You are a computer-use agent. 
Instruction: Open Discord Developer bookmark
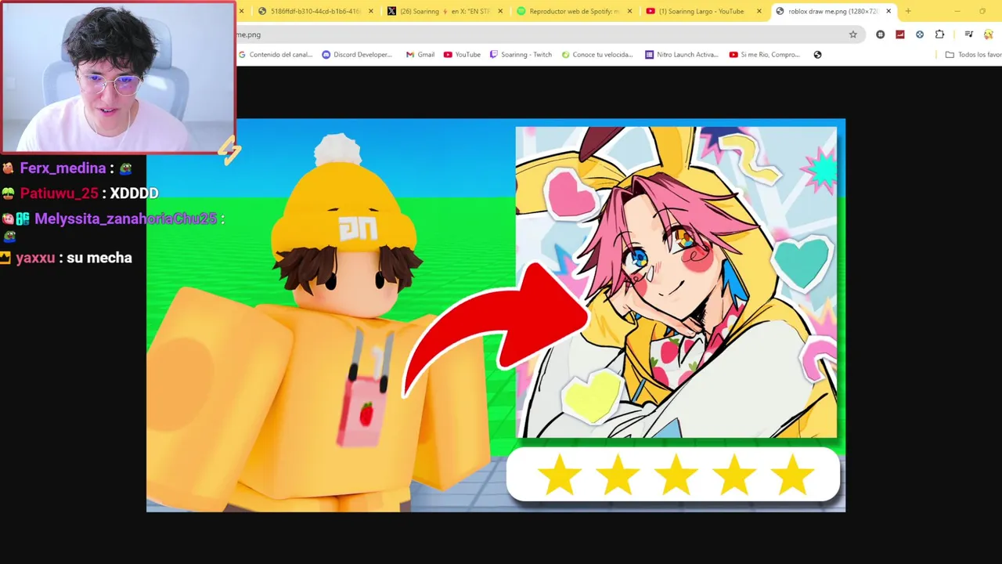click(358, 55)
